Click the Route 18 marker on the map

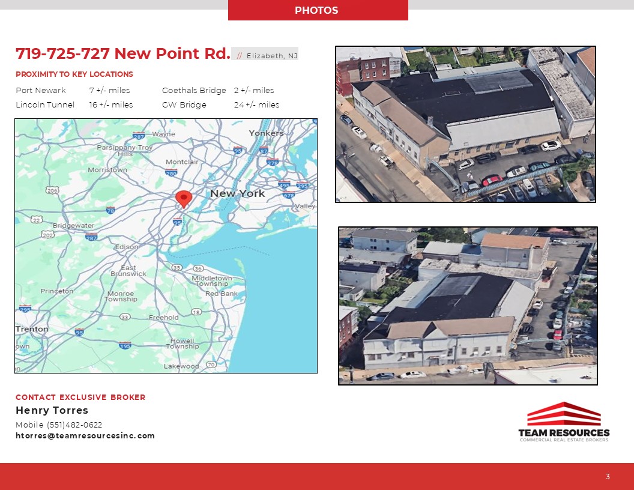pos(196,312)
